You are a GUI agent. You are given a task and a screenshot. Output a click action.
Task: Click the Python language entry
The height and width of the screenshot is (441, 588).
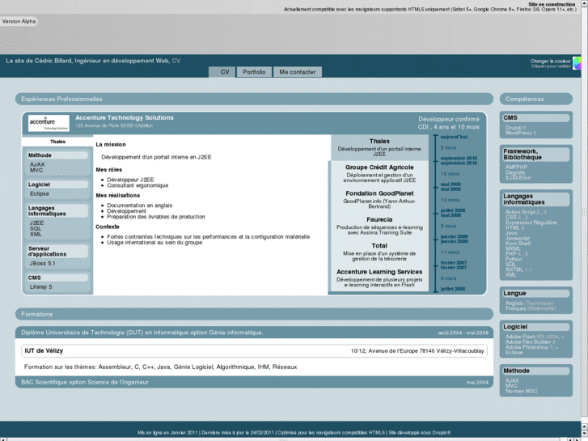[514, 259]
